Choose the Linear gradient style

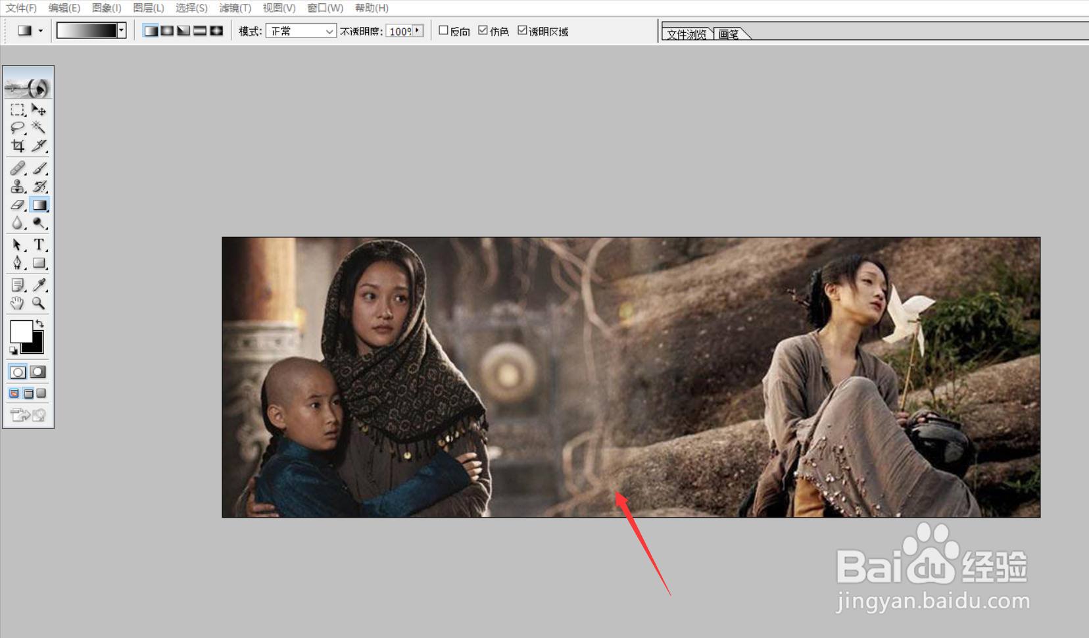click(151, 31)
